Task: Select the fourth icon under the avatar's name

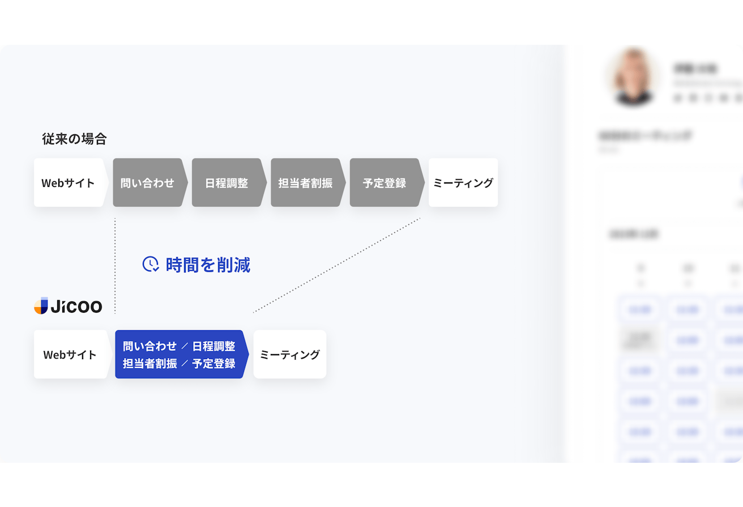Action: tap(724, 96)
